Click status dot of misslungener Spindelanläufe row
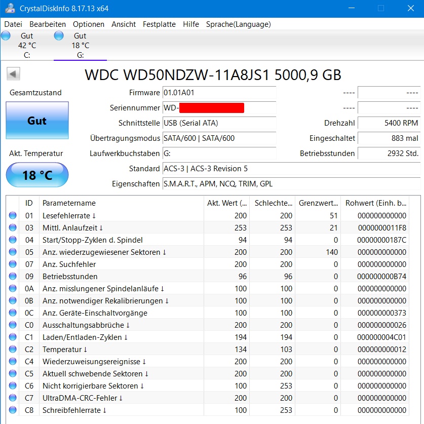This screenshot has height=424, width=424. (13, 288)
